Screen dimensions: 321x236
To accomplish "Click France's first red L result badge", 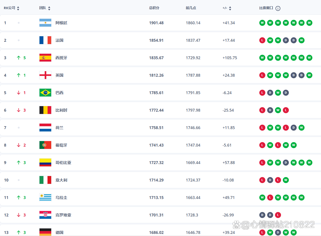I will tap(262, 40).
